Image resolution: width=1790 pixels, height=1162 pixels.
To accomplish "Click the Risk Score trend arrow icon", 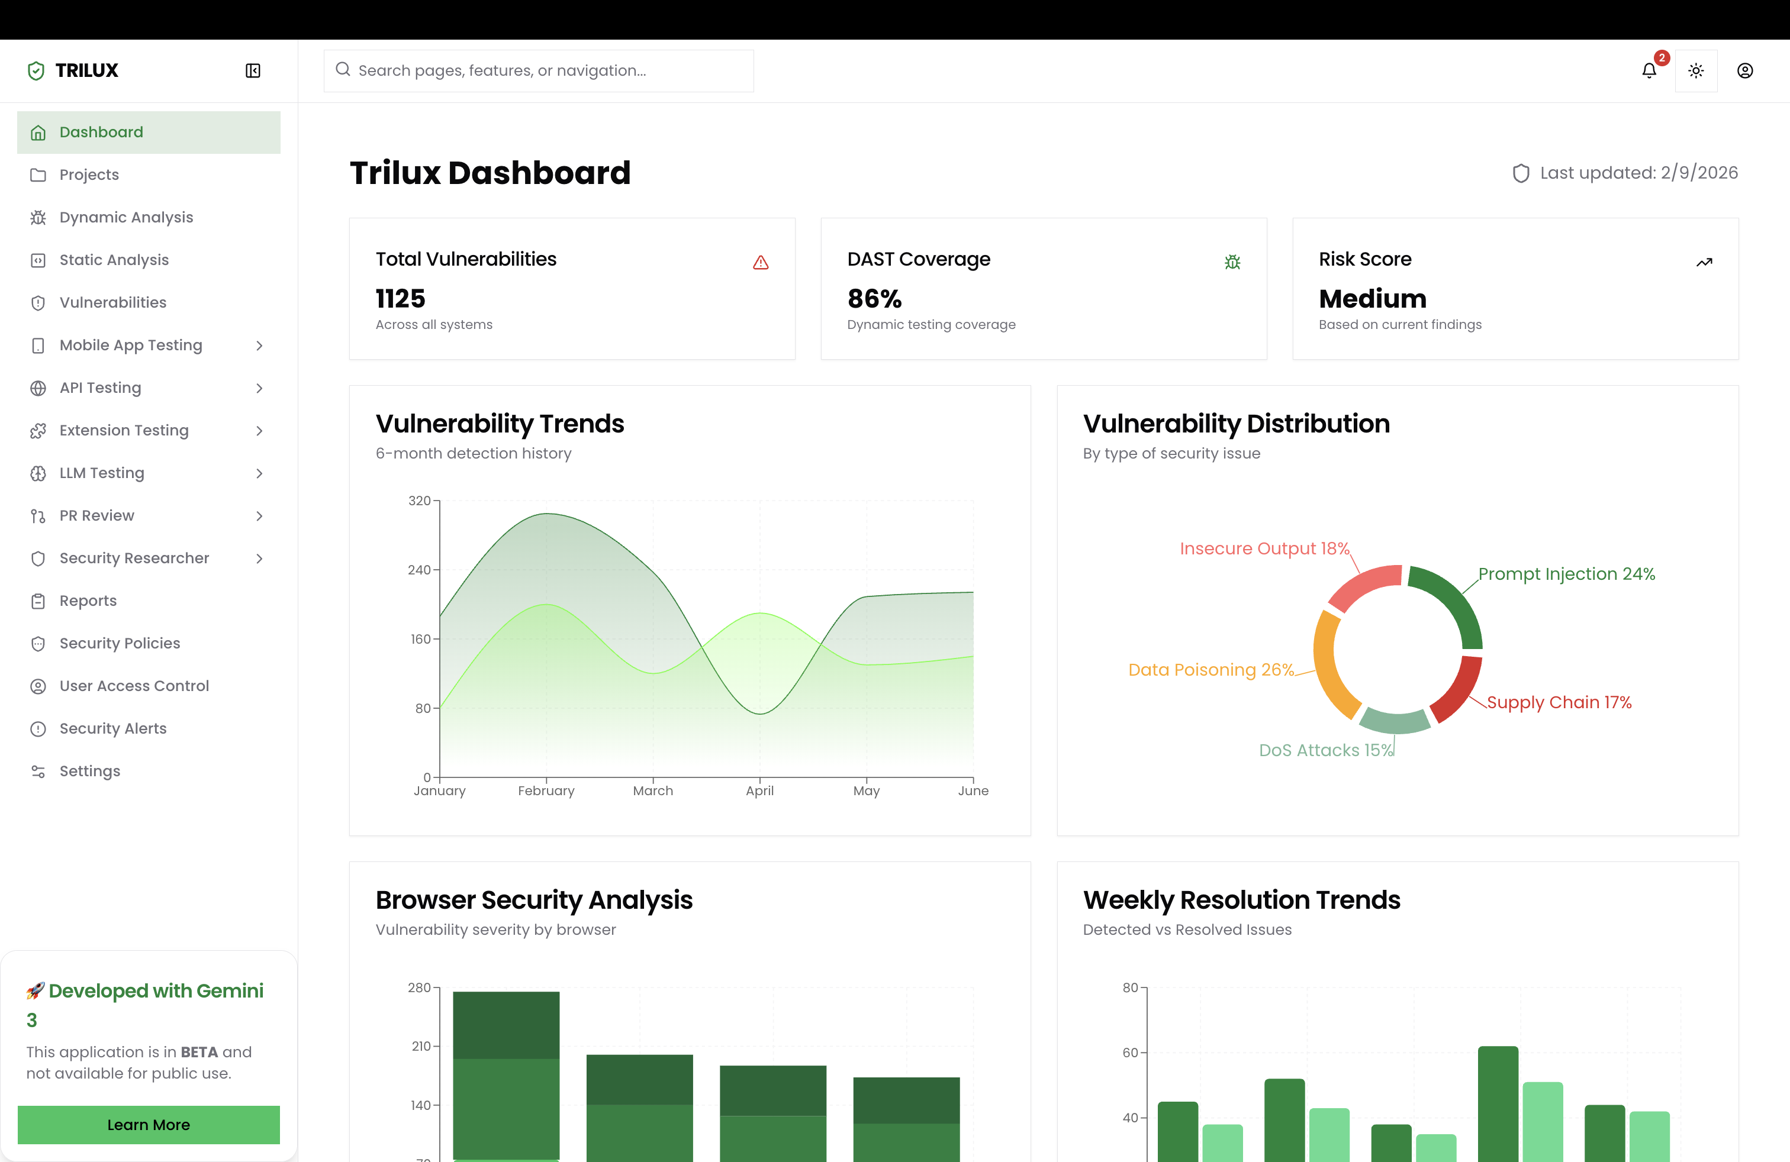I will point(1704,262).
